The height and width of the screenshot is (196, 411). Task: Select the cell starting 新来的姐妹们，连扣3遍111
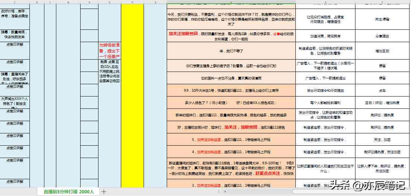click(x=231, y=115)
